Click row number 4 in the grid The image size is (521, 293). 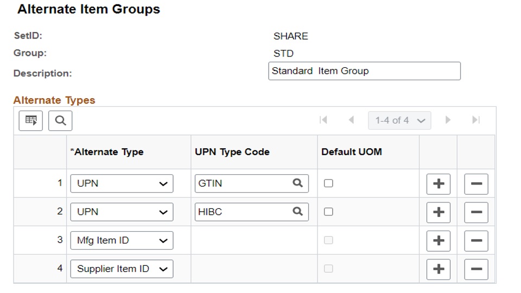[x=60, y=267]
